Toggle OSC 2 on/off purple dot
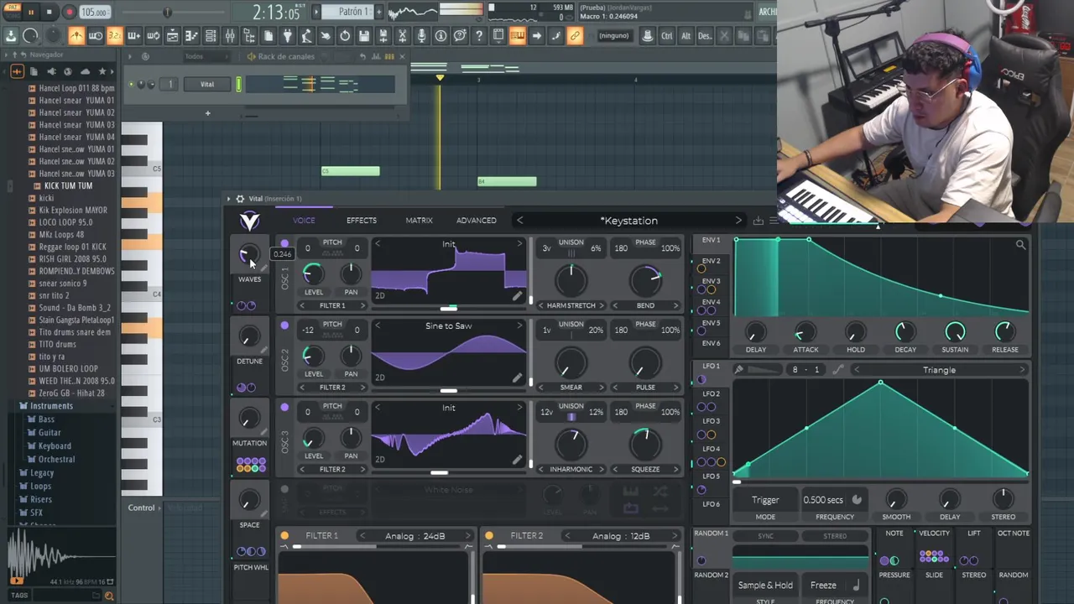 point(284,325)
